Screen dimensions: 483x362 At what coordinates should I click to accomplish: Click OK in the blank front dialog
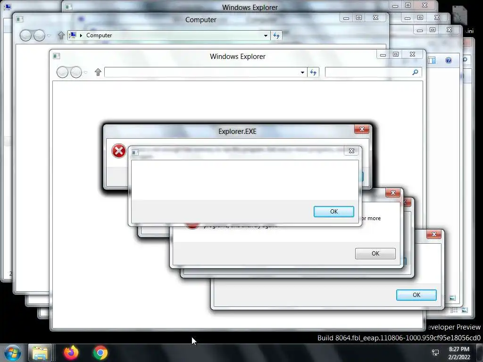point(334,212)
